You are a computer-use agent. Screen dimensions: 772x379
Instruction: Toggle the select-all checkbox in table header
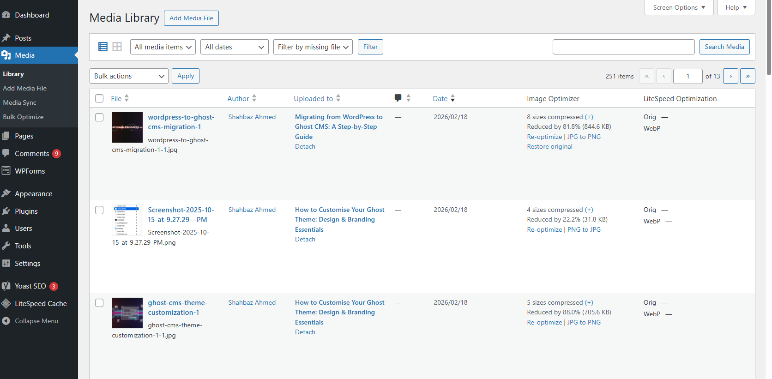click(x=99, y=98)
